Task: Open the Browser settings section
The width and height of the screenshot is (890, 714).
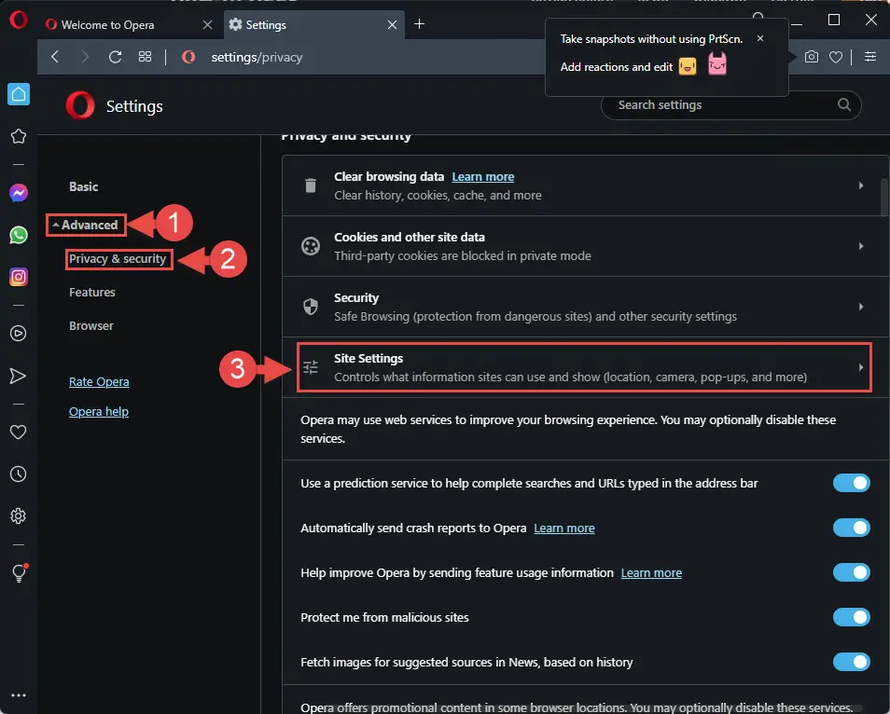Action: pos(90,326)
